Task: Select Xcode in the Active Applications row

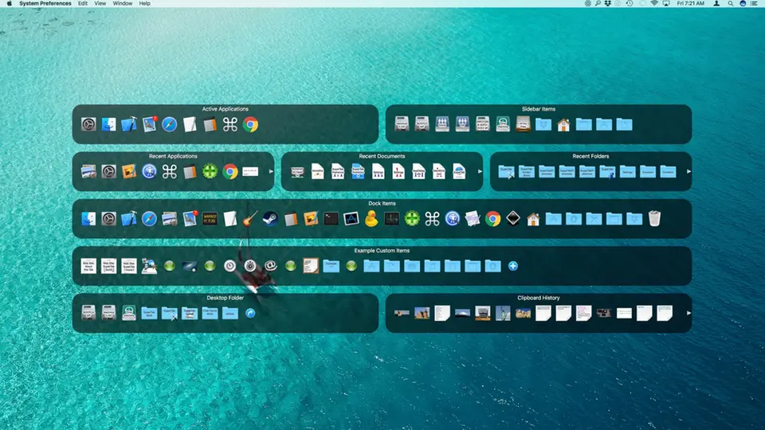Action: [x=129, y=124]
